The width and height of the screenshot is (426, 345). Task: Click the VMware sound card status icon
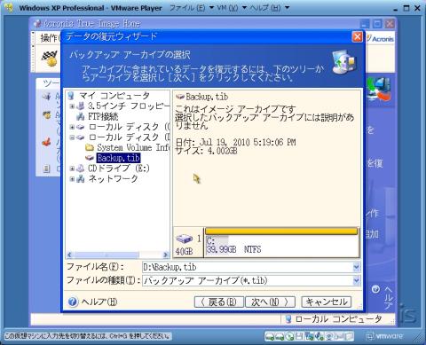point(319,336)
